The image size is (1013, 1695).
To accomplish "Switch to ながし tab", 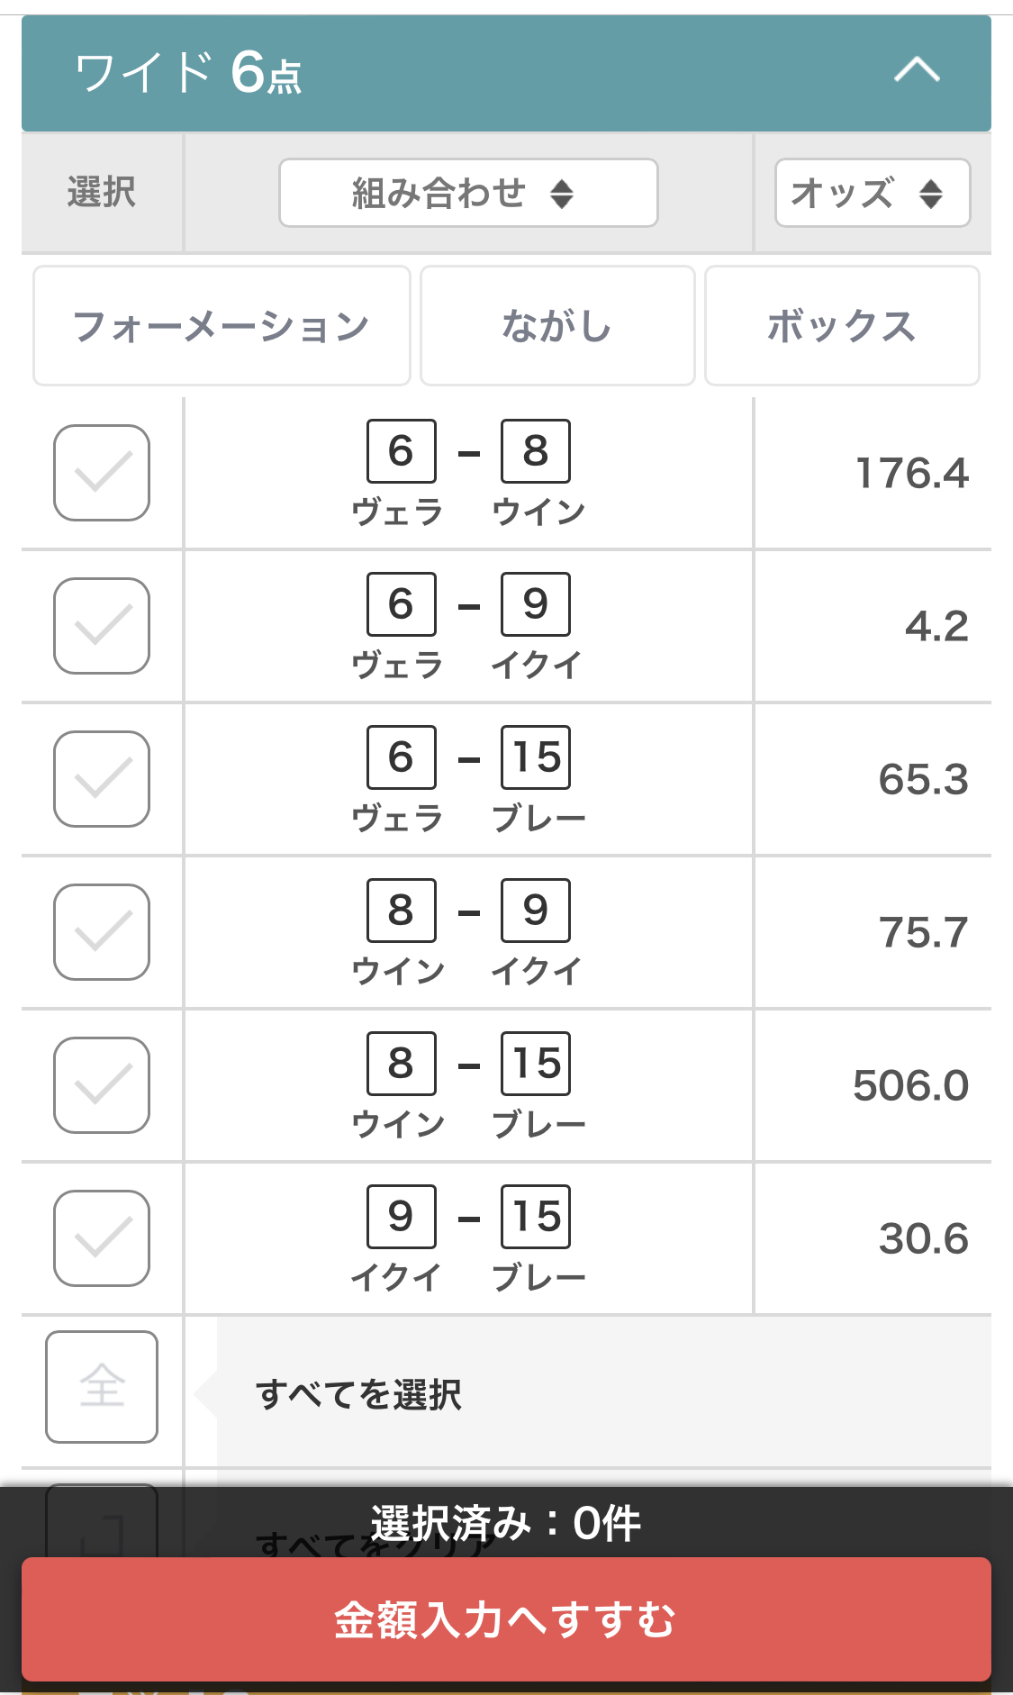I will pyautogui.click(x=557, y=326).
